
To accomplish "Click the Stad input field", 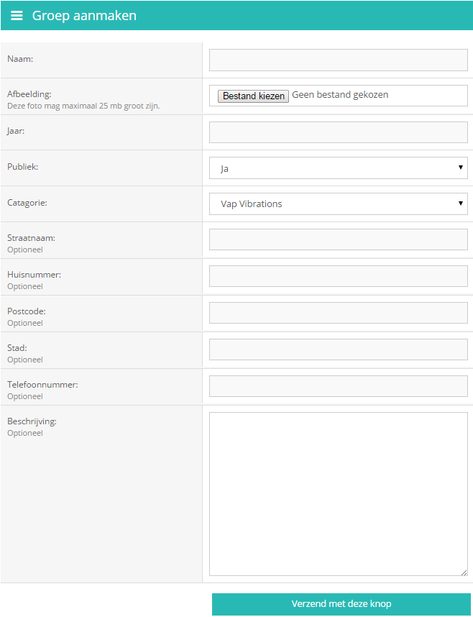I will [x=338, y=349].
